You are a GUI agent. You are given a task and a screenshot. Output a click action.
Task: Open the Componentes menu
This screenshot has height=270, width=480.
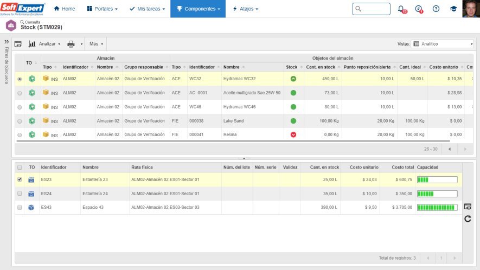coord(198,9)
